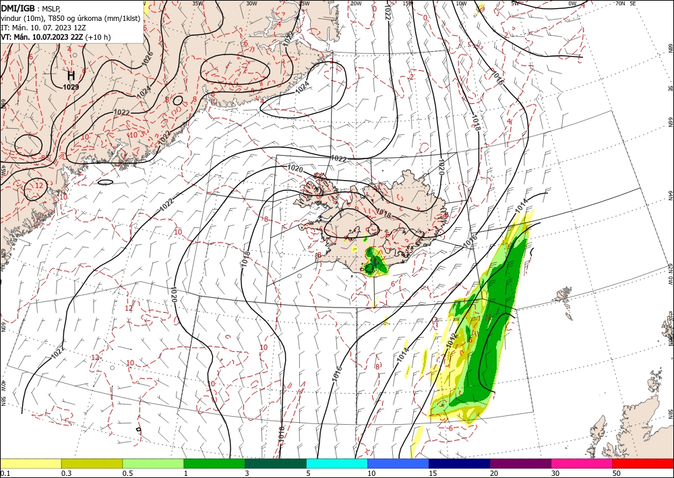Click the 10W longitude label at top
Viewport: 674px width, 478px height.
pyautogui.click(x=461, y=3)
